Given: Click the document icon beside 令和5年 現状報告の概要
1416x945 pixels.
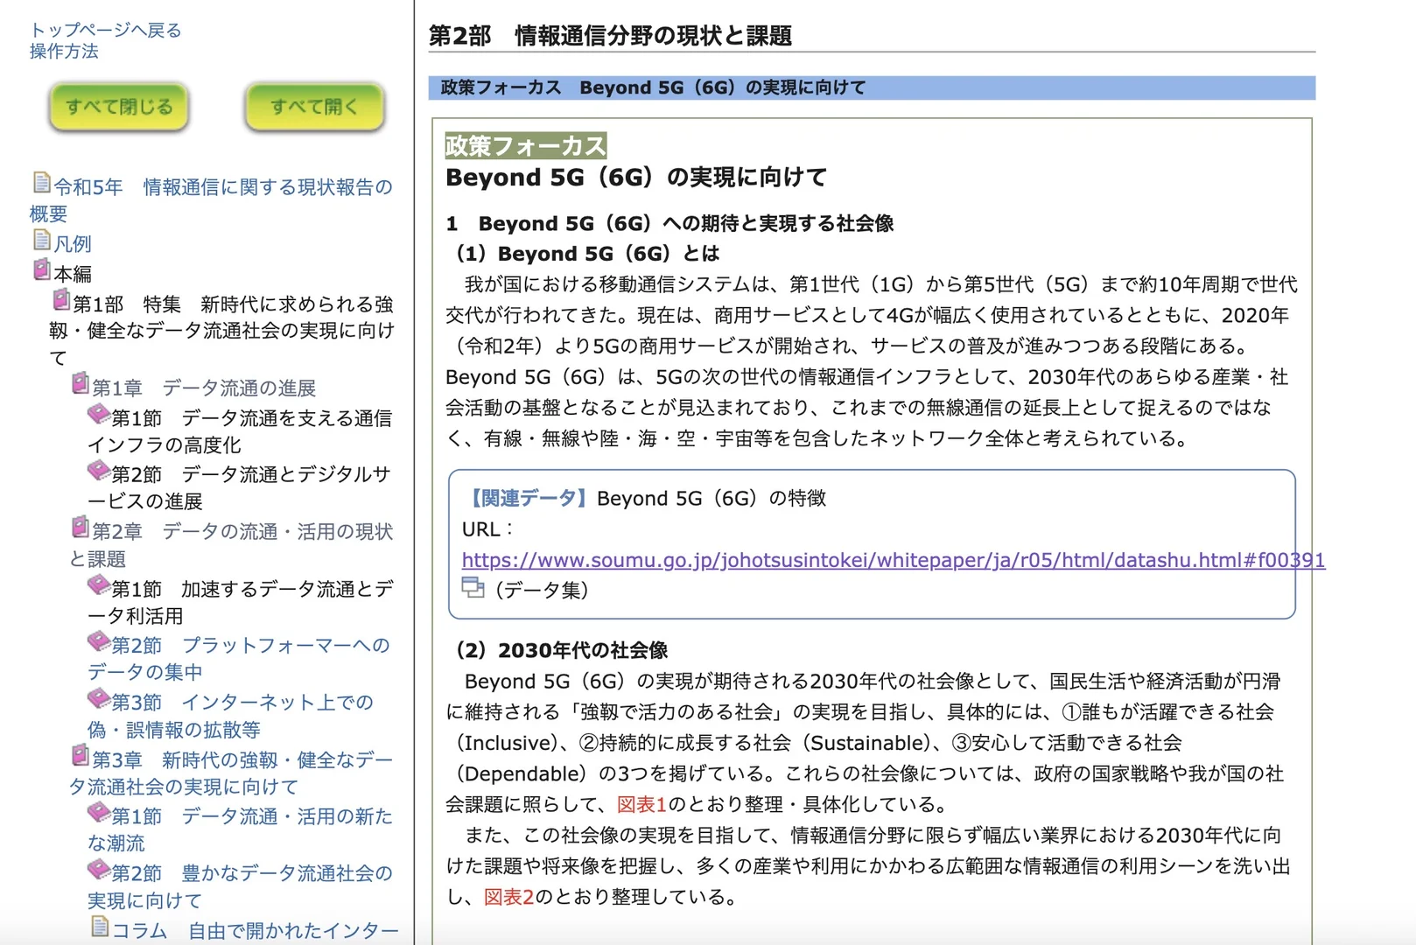Looking at the screenshot, I should coord(42,181).
